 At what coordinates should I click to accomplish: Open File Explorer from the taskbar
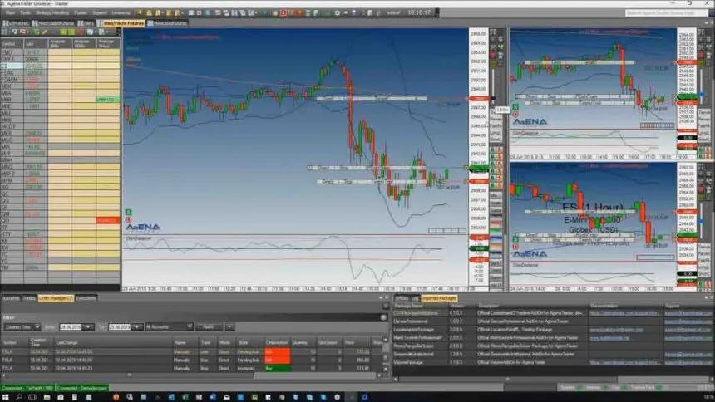pyautogui.click(x=47, y=397)
